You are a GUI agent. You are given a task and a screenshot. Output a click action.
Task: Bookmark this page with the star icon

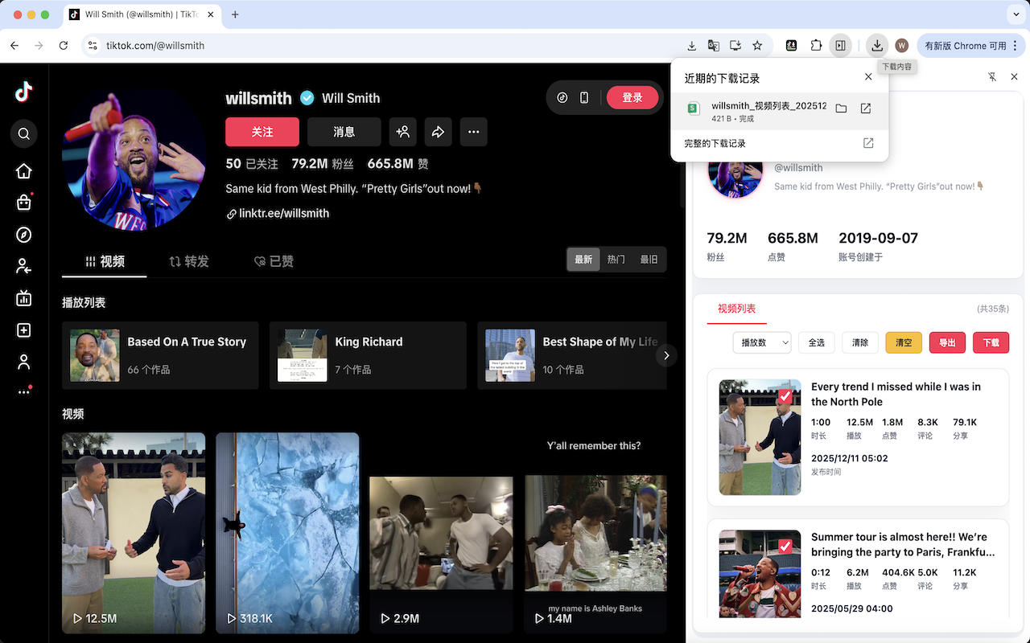coord(757,46)
